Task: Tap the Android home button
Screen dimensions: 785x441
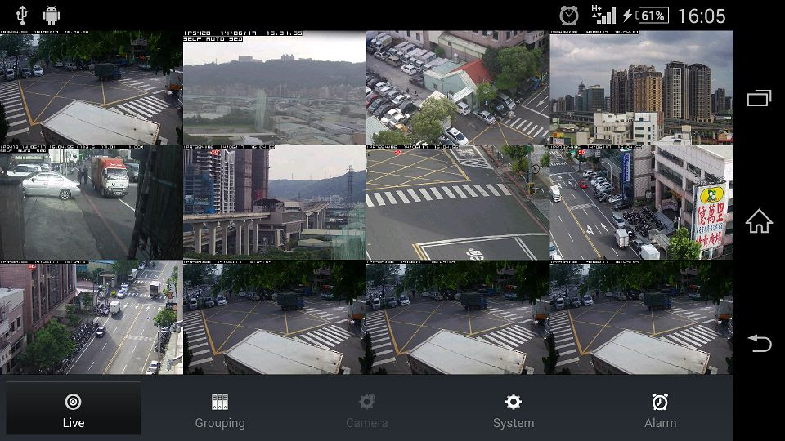Action: tap(759, 220)
